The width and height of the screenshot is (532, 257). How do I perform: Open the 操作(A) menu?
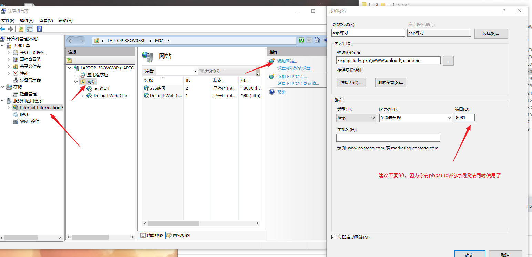click(x=27, y=21)
